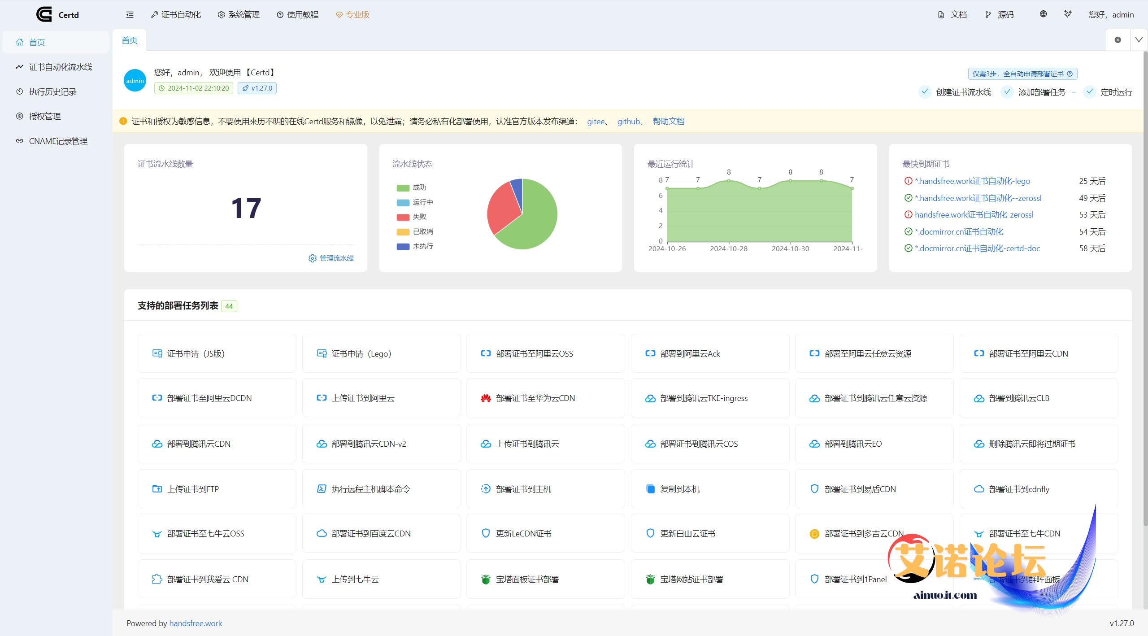The height and width of the screenshot is (636, 1148).
Task: Click the 宝塔面板证书部署 icon
Action: click(x=486, y=579)
